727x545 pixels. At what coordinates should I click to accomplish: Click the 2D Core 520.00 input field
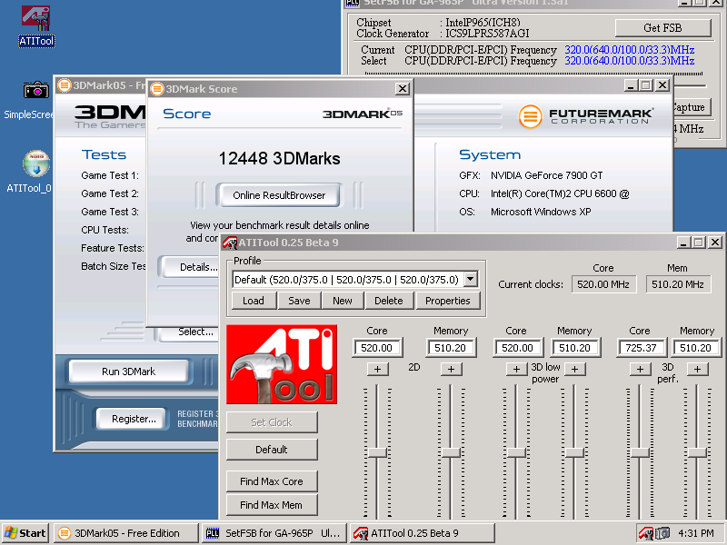point(377,348)
